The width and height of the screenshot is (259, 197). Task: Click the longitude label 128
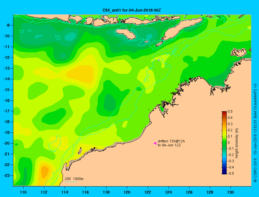pos(210,192)
